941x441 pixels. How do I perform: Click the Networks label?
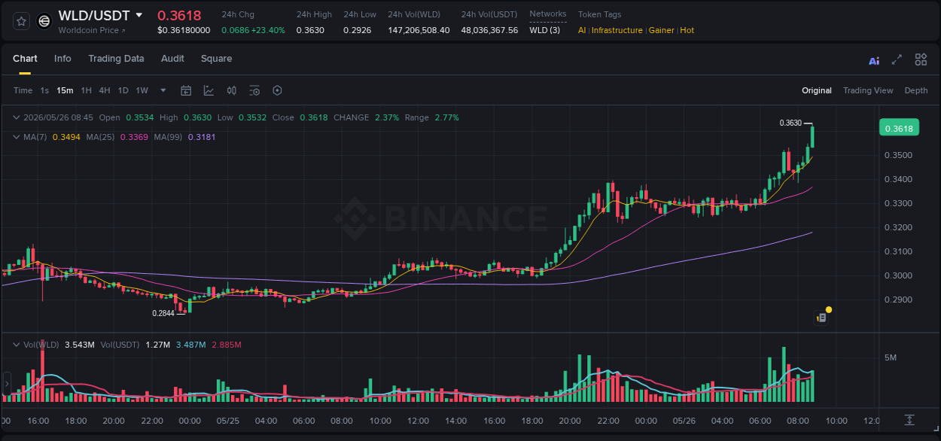pos(548,14)
